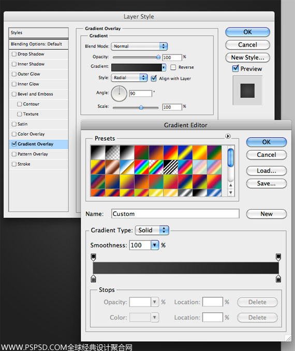The width and height of the screenshot is (295, 351).
Task: Open the Gradient Type Solid dropdown
Action: pos(152,230)
